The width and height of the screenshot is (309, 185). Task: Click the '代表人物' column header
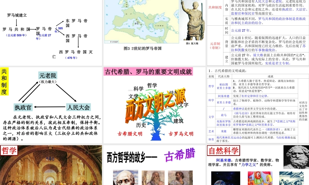click(224, 76)
